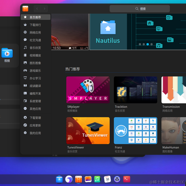Click the Nautilus banner slide

138,32
